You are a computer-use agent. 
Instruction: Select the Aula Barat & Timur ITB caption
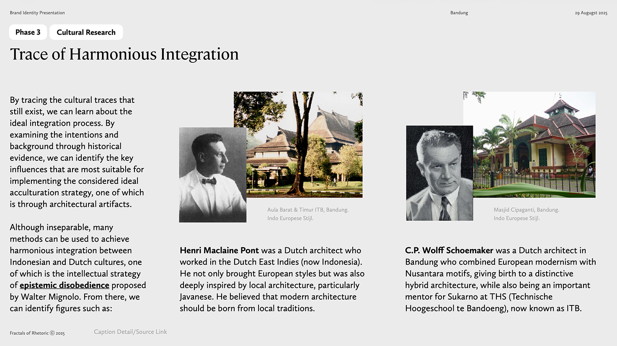tap(308, 210)
